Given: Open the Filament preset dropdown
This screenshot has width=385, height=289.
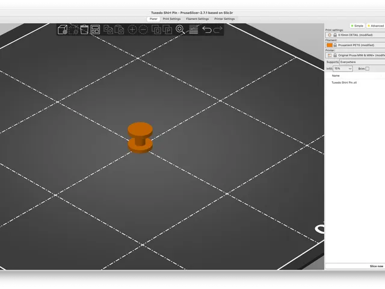Looking at the screenshot, I should 356,45.
